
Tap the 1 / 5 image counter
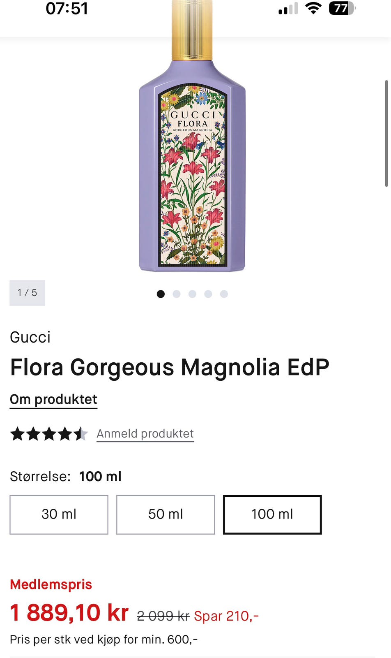coord(27,293)
